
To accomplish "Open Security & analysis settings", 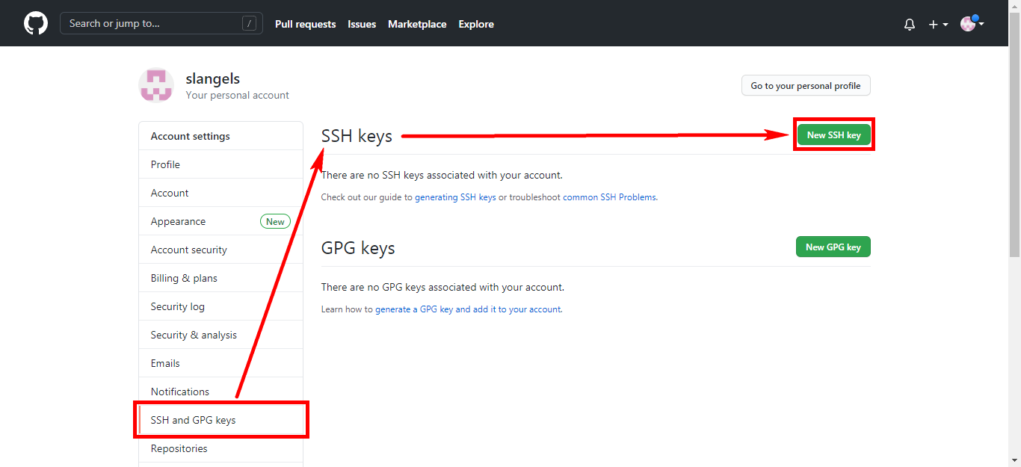I will point(220,335).
